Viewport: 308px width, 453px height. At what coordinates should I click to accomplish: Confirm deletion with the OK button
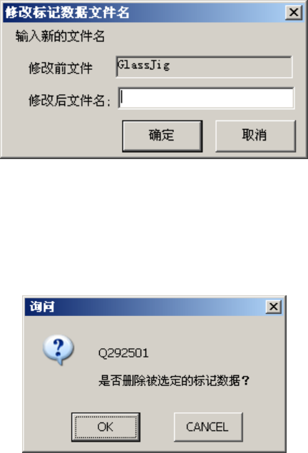click(x=106, y=427)
